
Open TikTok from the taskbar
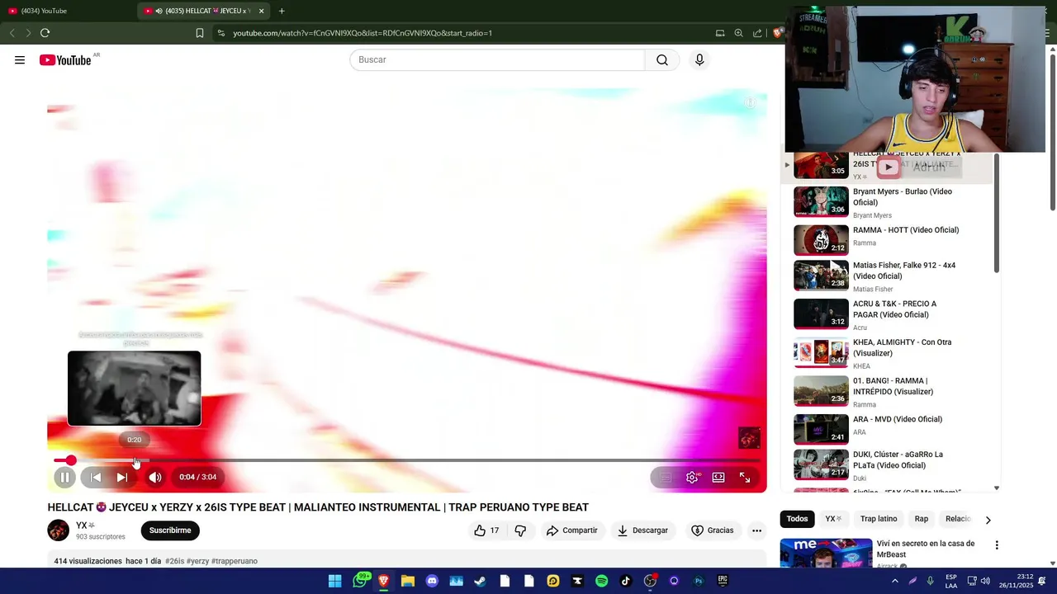pyautogui.click(x=625, y=581)
